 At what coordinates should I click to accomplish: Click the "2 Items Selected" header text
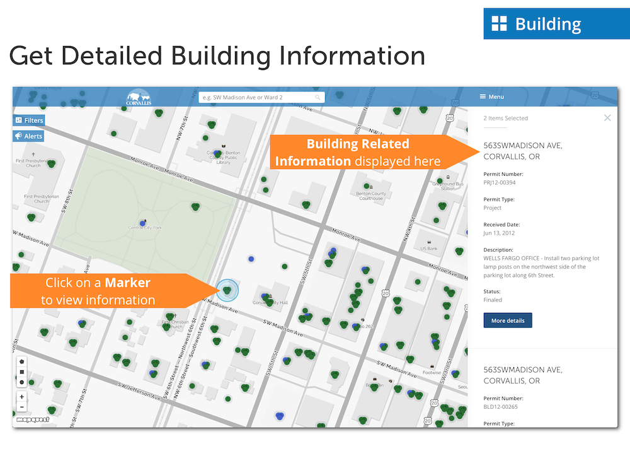(x=505, y=119)
